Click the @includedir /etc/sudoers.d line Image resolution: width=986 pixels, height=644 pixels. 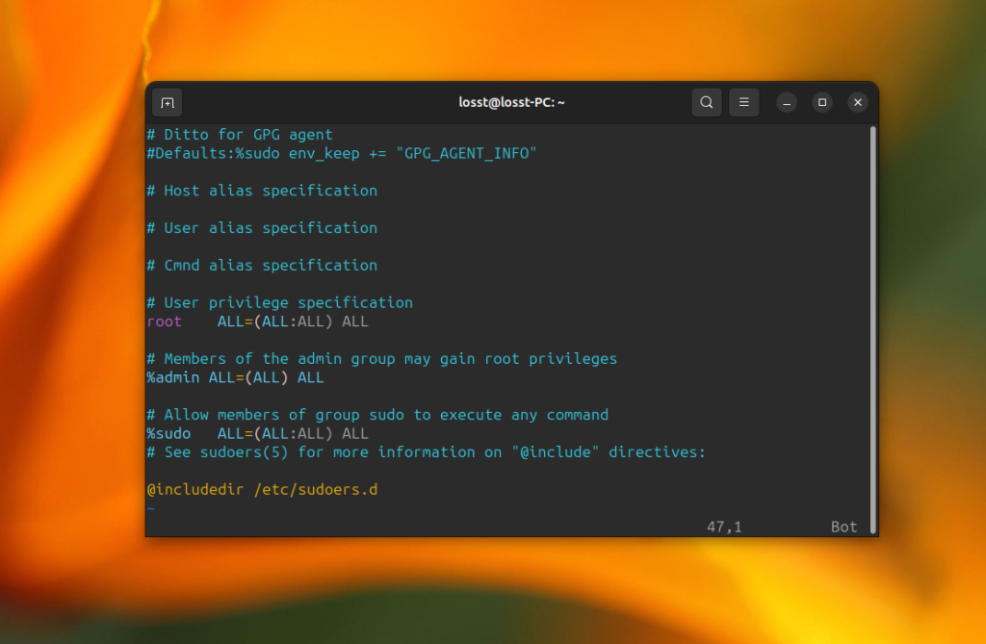tap(262, 489)
